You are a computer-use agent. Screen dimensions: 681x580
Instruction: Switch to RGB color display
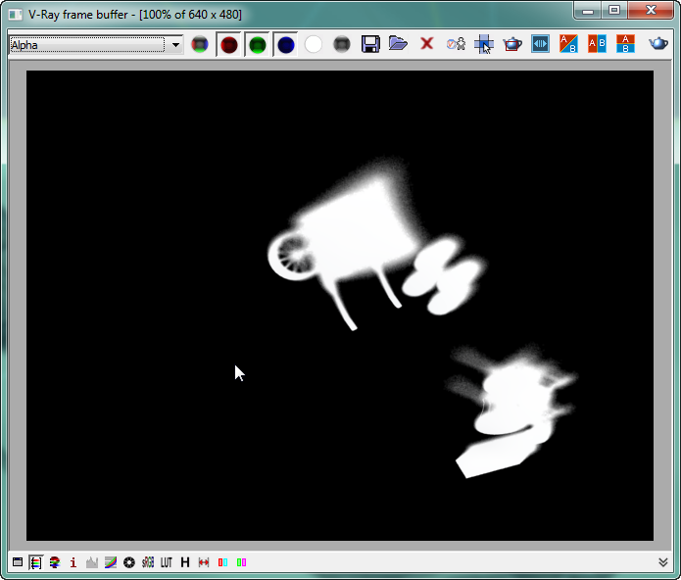tap(200, 45)
